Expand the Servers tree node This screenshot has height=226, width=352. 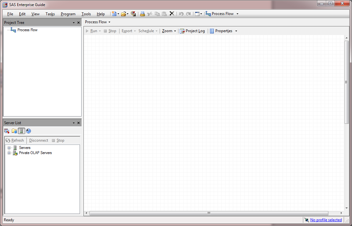pos(9,148)
